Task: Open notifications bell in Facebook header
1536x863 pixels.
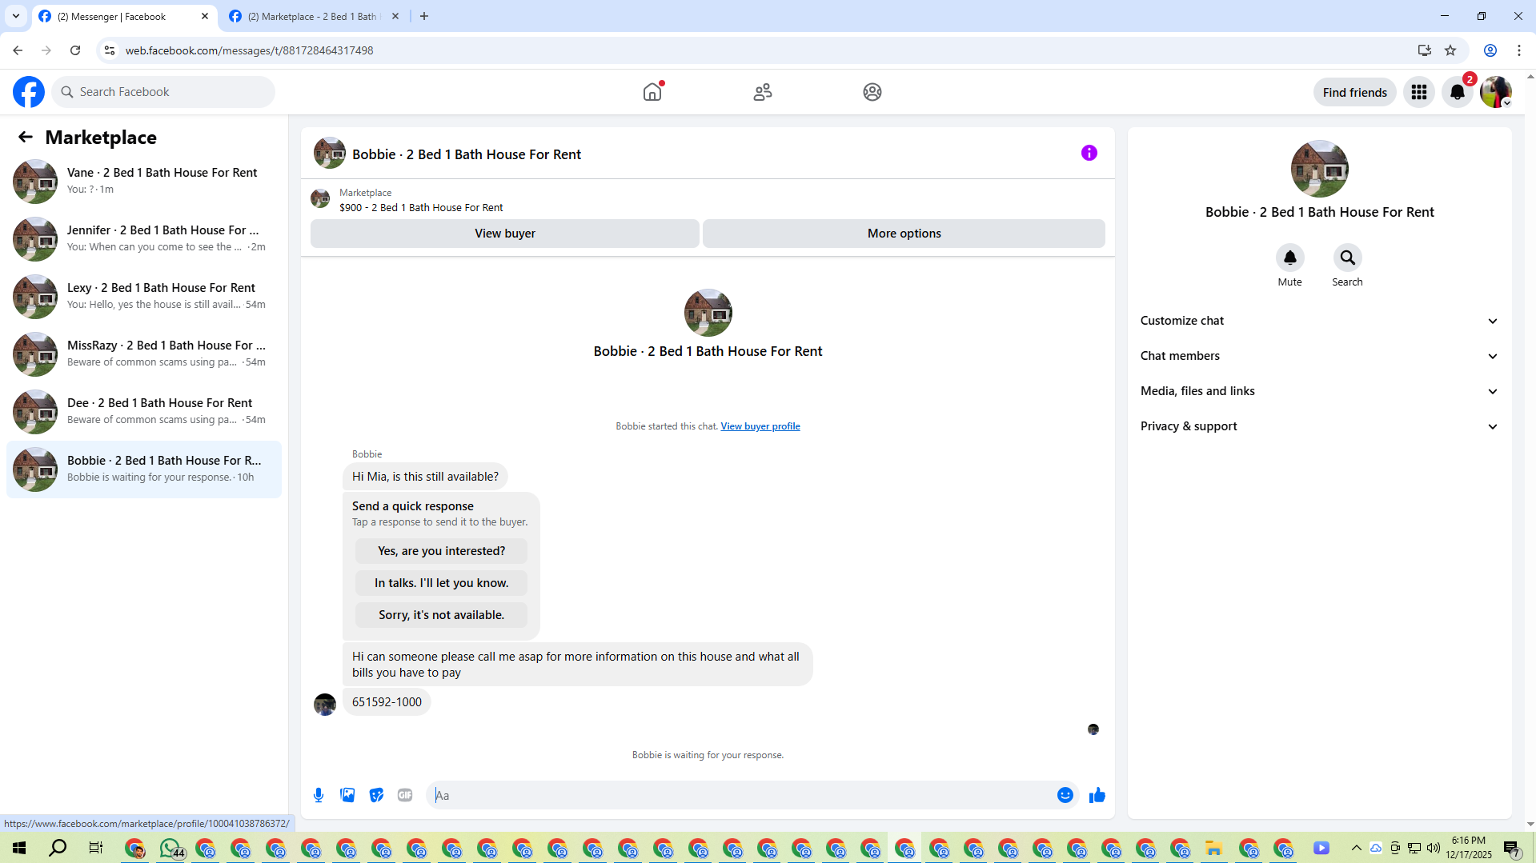Action: [x=1458, y=92]
